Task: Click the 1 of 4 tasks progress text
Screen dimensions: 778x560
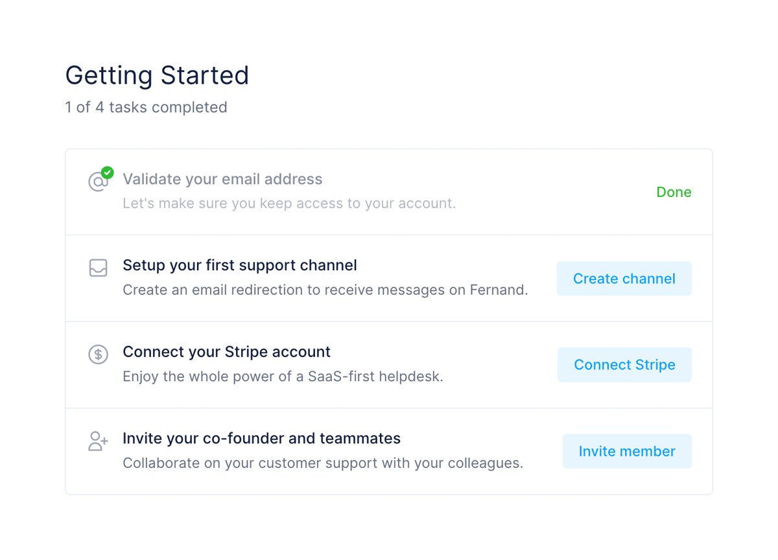Action: tap(145, 107)
